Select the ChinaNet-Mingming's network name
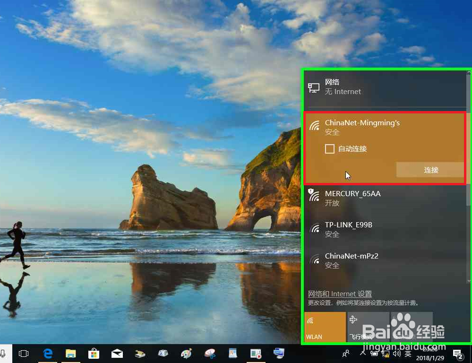 tap(362, 122)
